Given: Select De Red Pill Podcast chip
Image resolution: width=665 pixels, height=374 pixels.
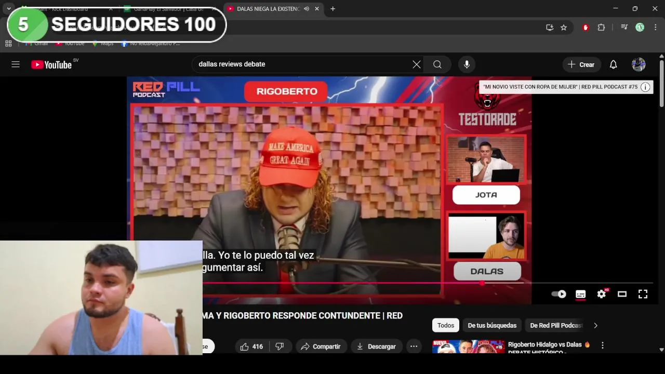Looking at the screenshot, I should [556, 325].
